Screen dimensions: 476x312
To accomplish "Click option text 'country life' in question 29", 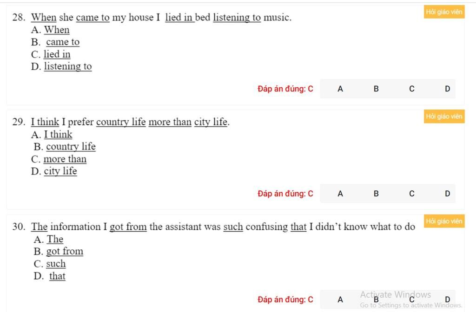I will tap(71, 147).
